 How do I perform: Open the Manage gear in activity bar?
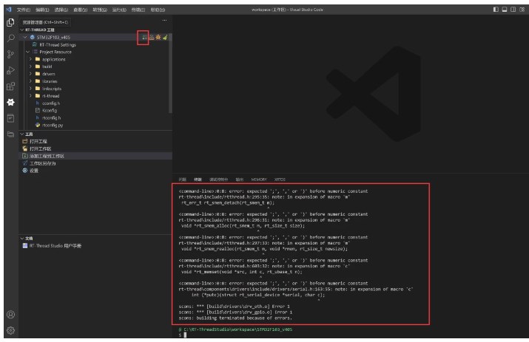10,330
